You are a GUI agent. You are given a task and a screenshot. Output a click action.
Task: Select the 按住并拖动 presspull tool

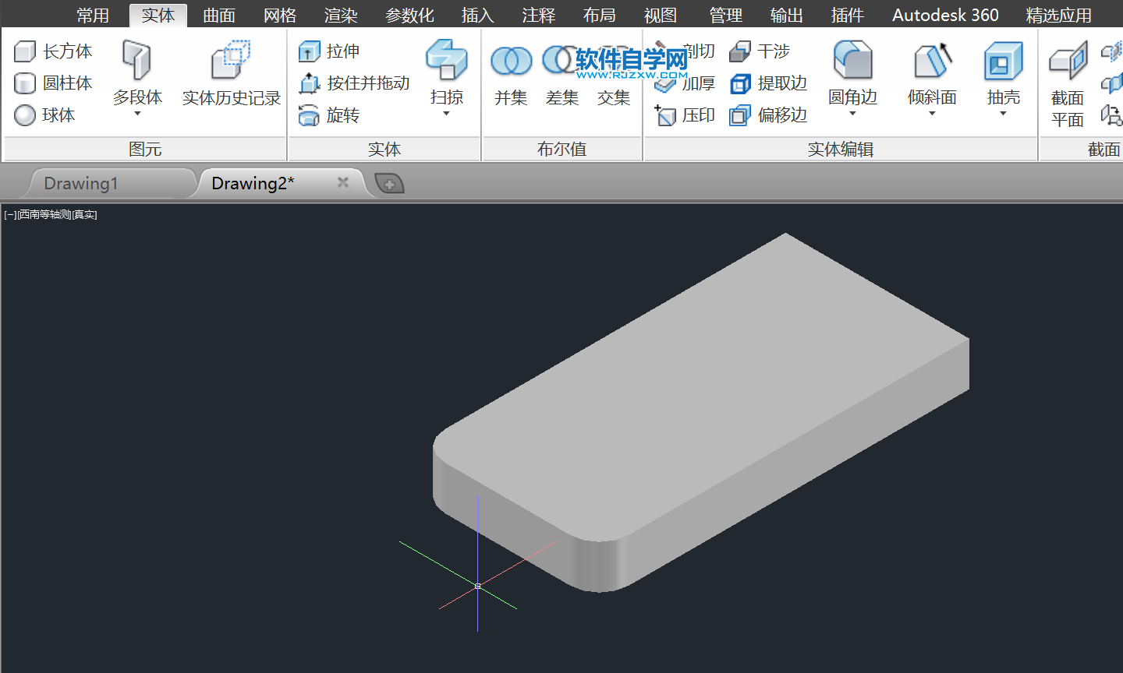coord(354,83)
